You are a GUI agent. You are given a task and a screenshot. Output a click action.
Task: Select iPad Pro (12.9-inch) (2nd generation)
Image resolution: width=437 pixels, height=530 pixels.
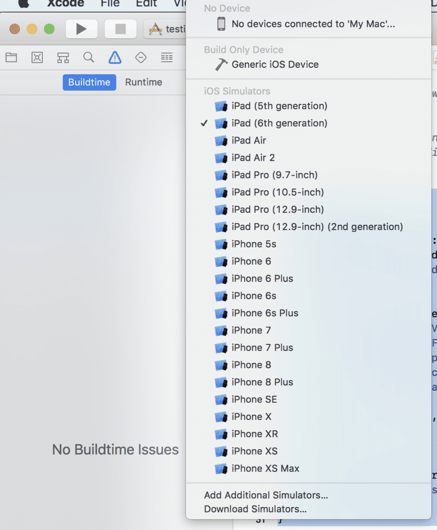point(308,227)
